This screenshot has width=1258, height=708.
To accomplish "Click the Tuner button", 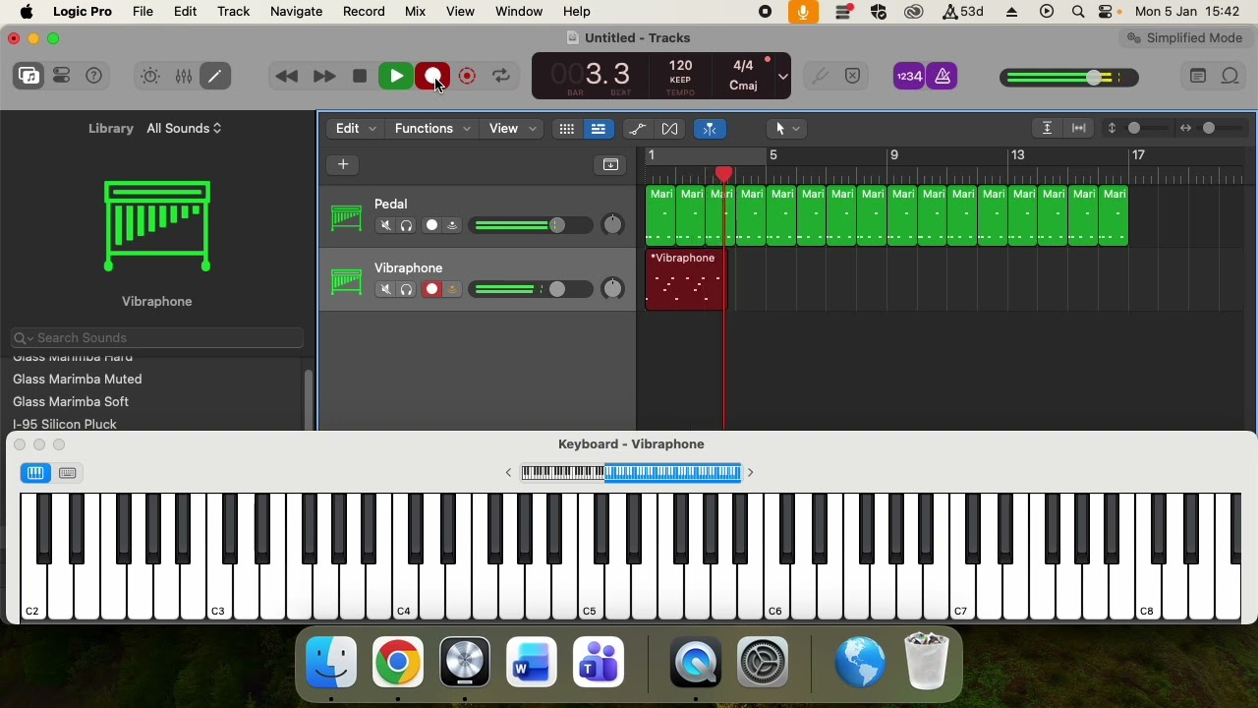I will [x=820, y=76].
